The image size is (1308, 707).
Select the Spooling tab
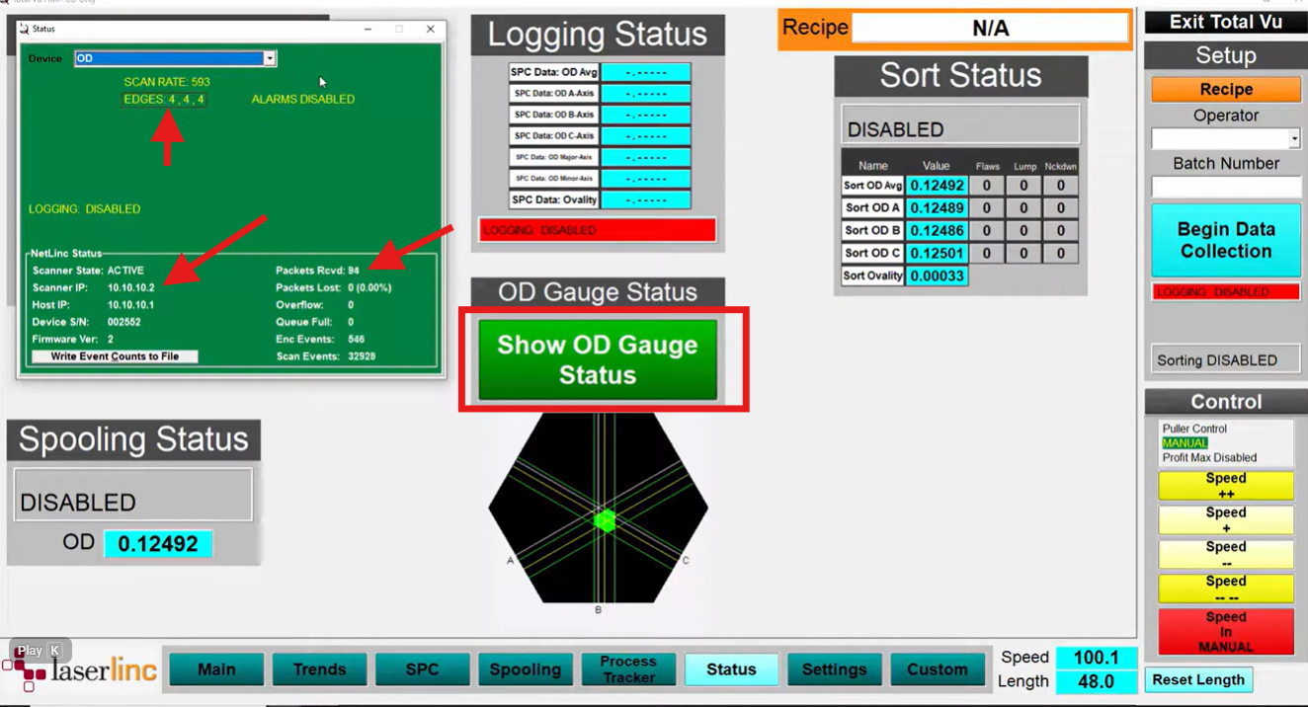tap(525, 669)
